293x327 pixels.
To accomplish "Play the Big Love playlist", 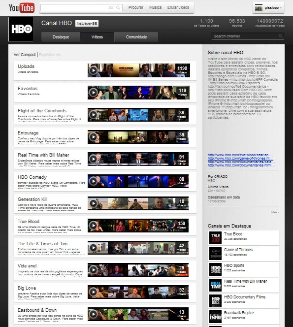I will click(x=93, y=292).
